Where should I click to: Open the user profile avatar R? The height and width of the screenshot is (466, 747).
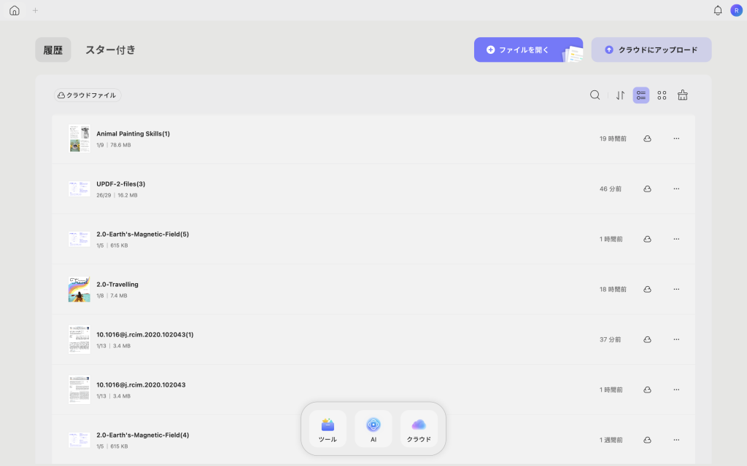[x=736, y=10]
